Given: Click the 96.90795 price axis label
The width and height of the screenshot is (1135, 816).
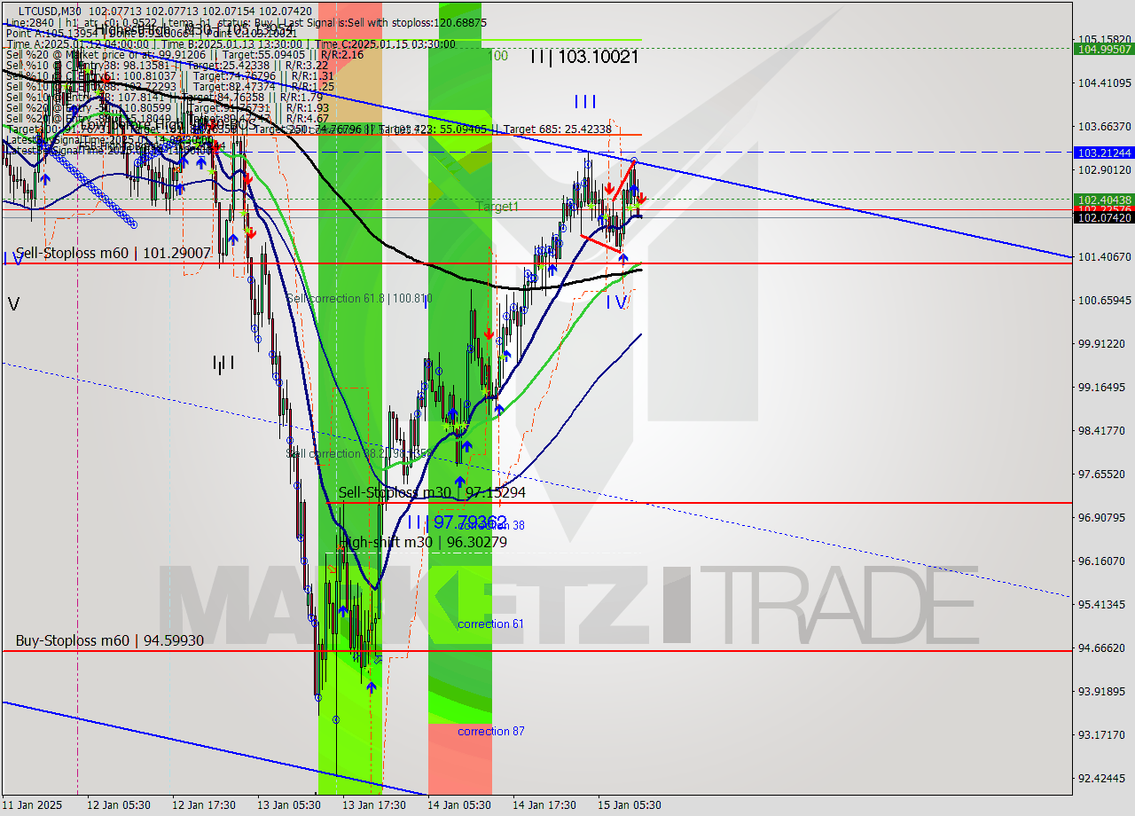Looking at the screenshot, I should tap(1100, 517).
